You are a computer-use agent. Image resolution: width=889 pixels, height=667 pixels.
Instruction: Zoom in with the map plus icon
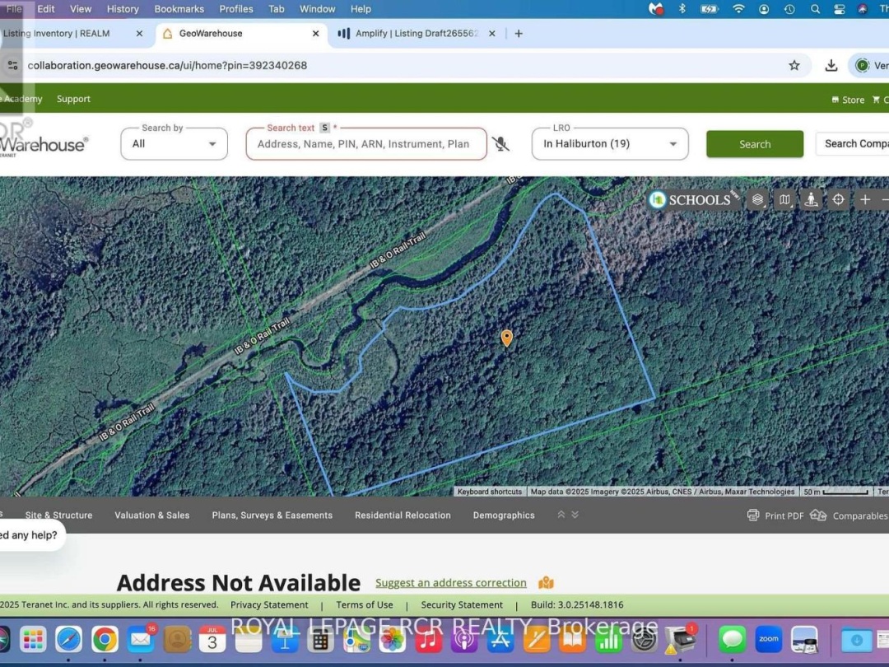click(865, 199)
